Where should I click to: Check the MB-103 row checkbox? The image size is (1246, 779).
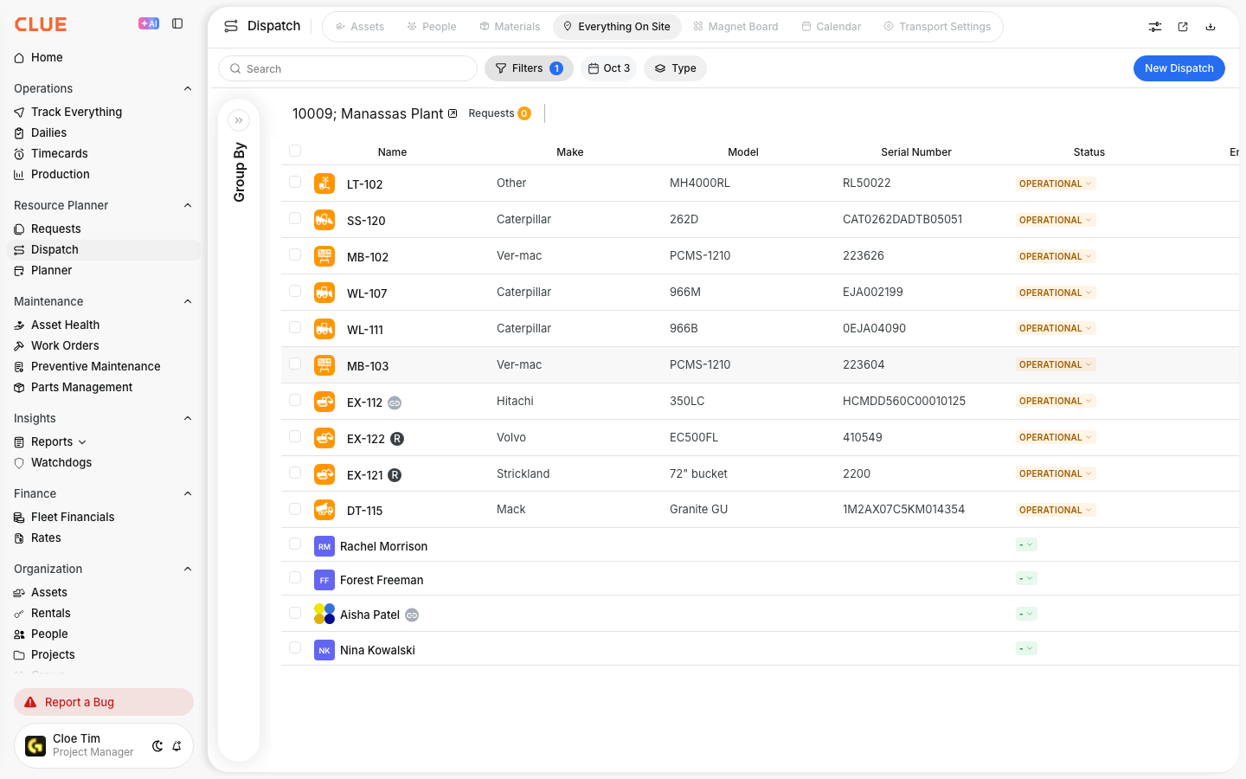pyautogui.click(x=295, y=364)
